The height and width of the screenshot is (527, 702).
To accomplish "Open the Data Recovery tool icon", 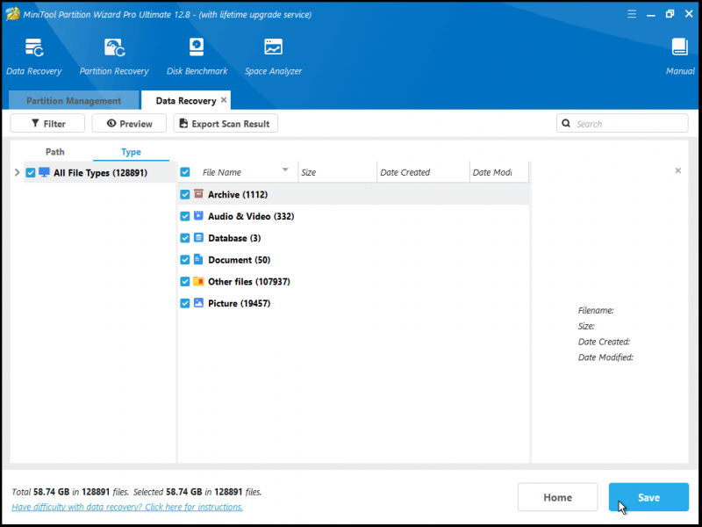I will coord(34,47).
